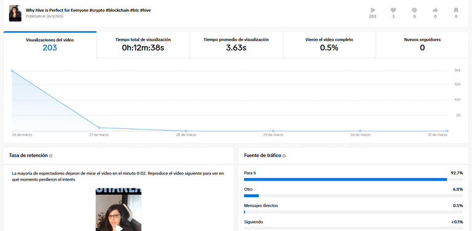Switch to Nuevos seguidores tab
Image resolution: width=472 pixels, height=231 pixels.
[x=422, y=45]
